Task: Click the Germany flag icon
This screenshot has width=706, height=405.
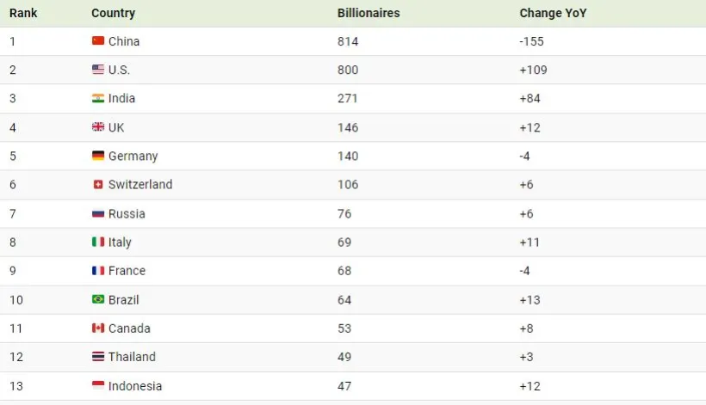Action: tap(98, 156)
